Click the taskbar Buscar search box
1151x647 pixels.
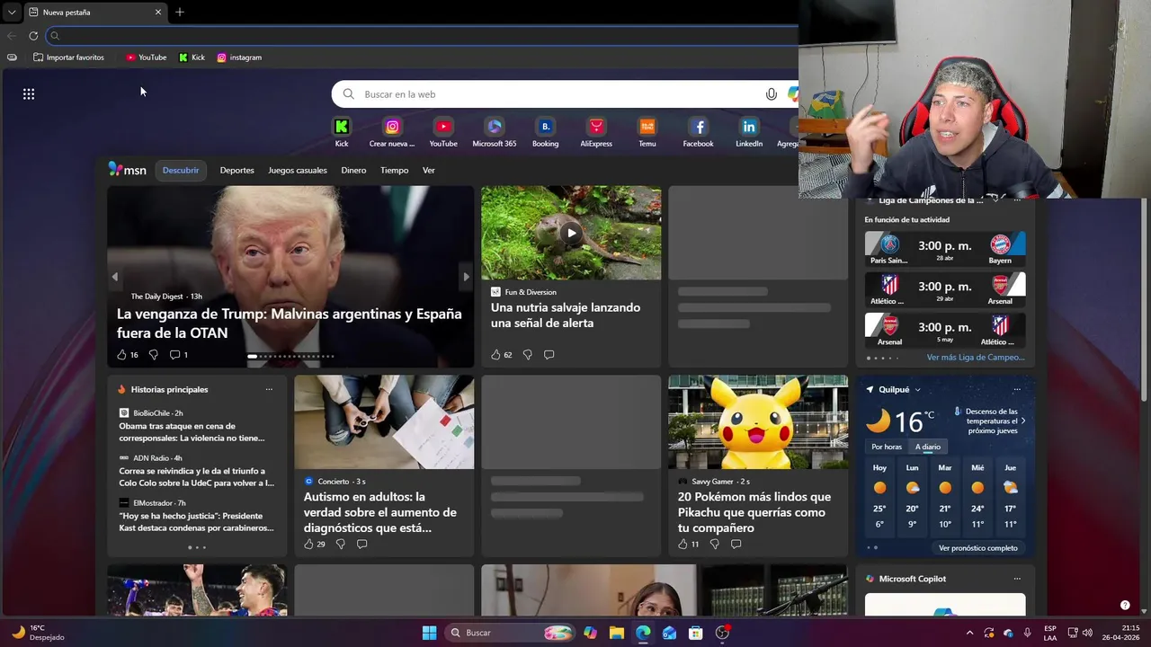coord(512,633)
